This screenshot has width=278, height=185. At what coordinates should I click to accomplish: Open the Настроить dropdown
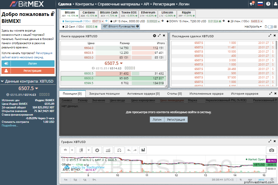pos(253,26)
